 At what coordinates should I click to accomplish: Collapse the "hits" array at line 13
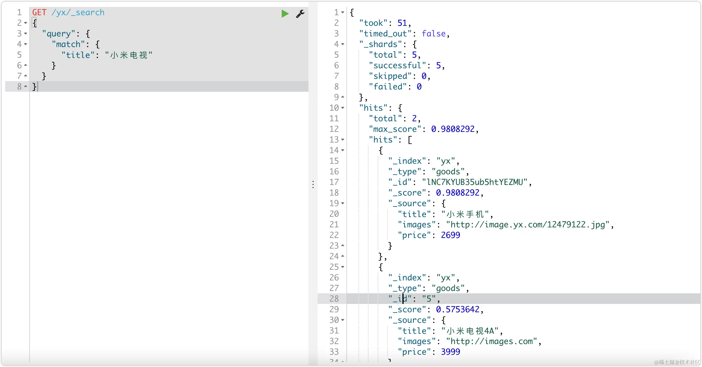tap(343, 140)
